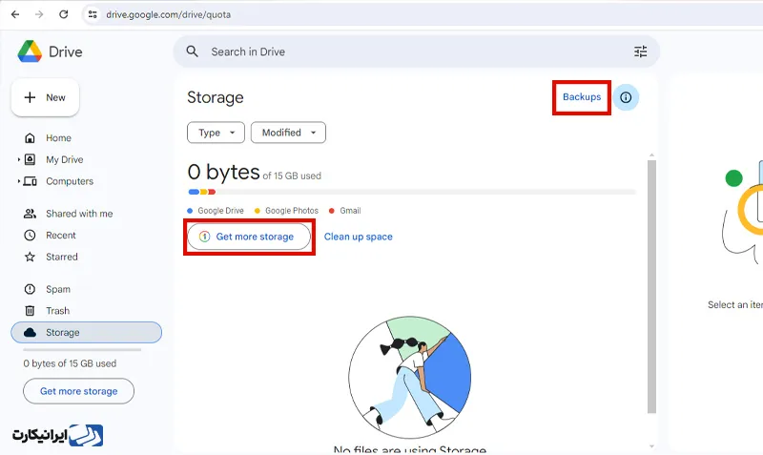Click the Google Photos legend label

click(292, 211)
